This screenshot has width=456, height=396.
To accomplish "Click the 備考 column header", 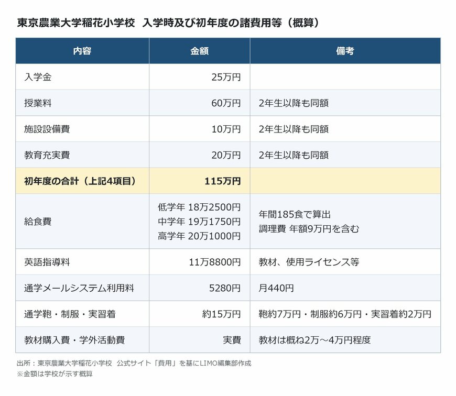I will pos(345,51).
